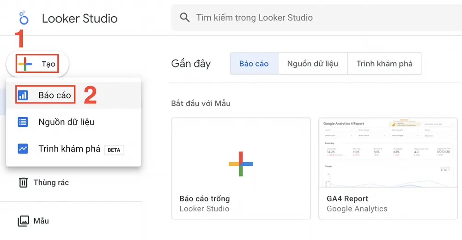Screen dimensions: 462x240
Task: Click the search magnifier icon
Action: click(x=185, y=18)
